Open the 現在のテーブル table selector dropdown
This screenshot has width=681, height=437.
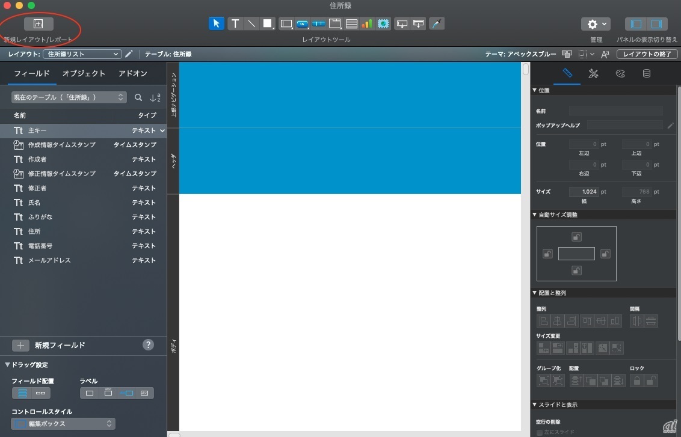[69, 97]
